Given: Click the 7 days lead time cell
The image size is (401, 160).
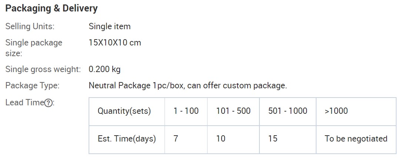Looking at the screenshot, I should click(186, 140).
